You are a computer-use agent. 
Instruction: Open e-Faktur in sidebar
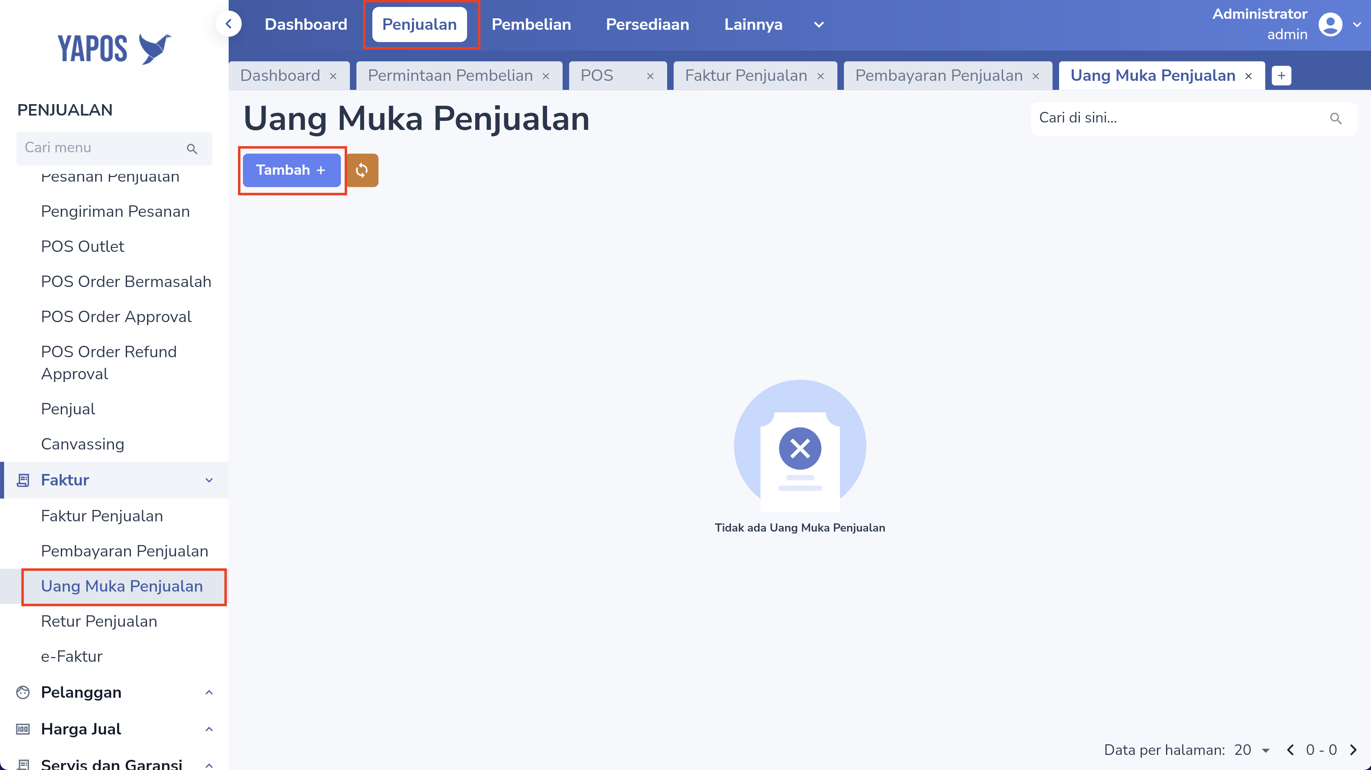coord(71,656)
